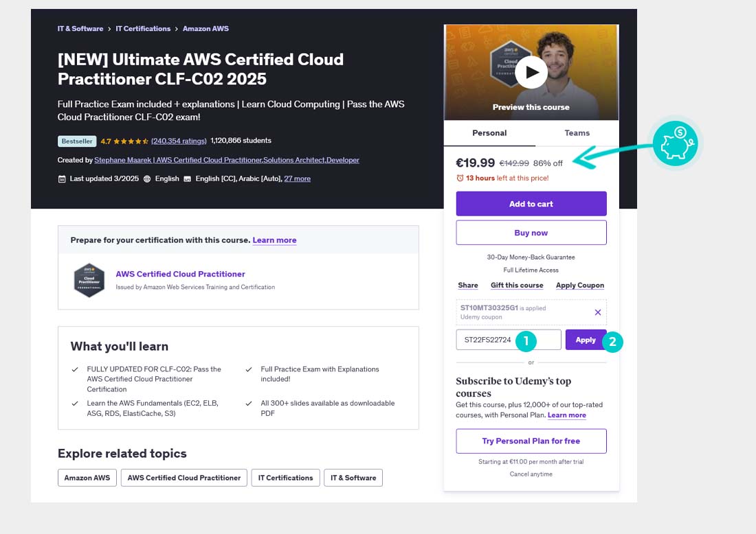This screenshot has height=534, width=756.
Task: Click the 1,120,866 students text
Action: (x=241, y=141)
